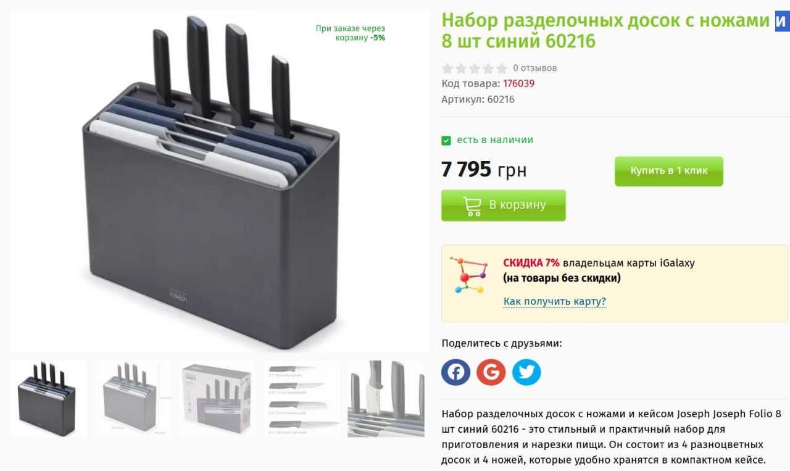
Task: Open the '0 отзывов' reviews link
Action: tap(535, 68)
